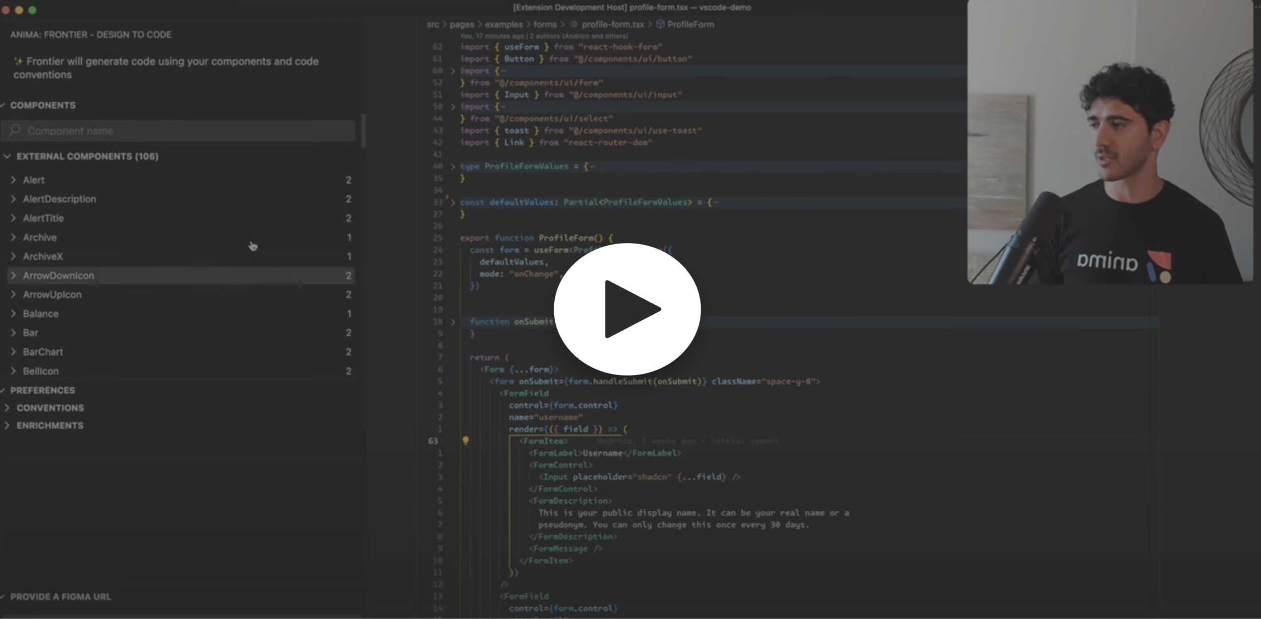
Task: Select the BarChart component row
Action: coord(43,352)
